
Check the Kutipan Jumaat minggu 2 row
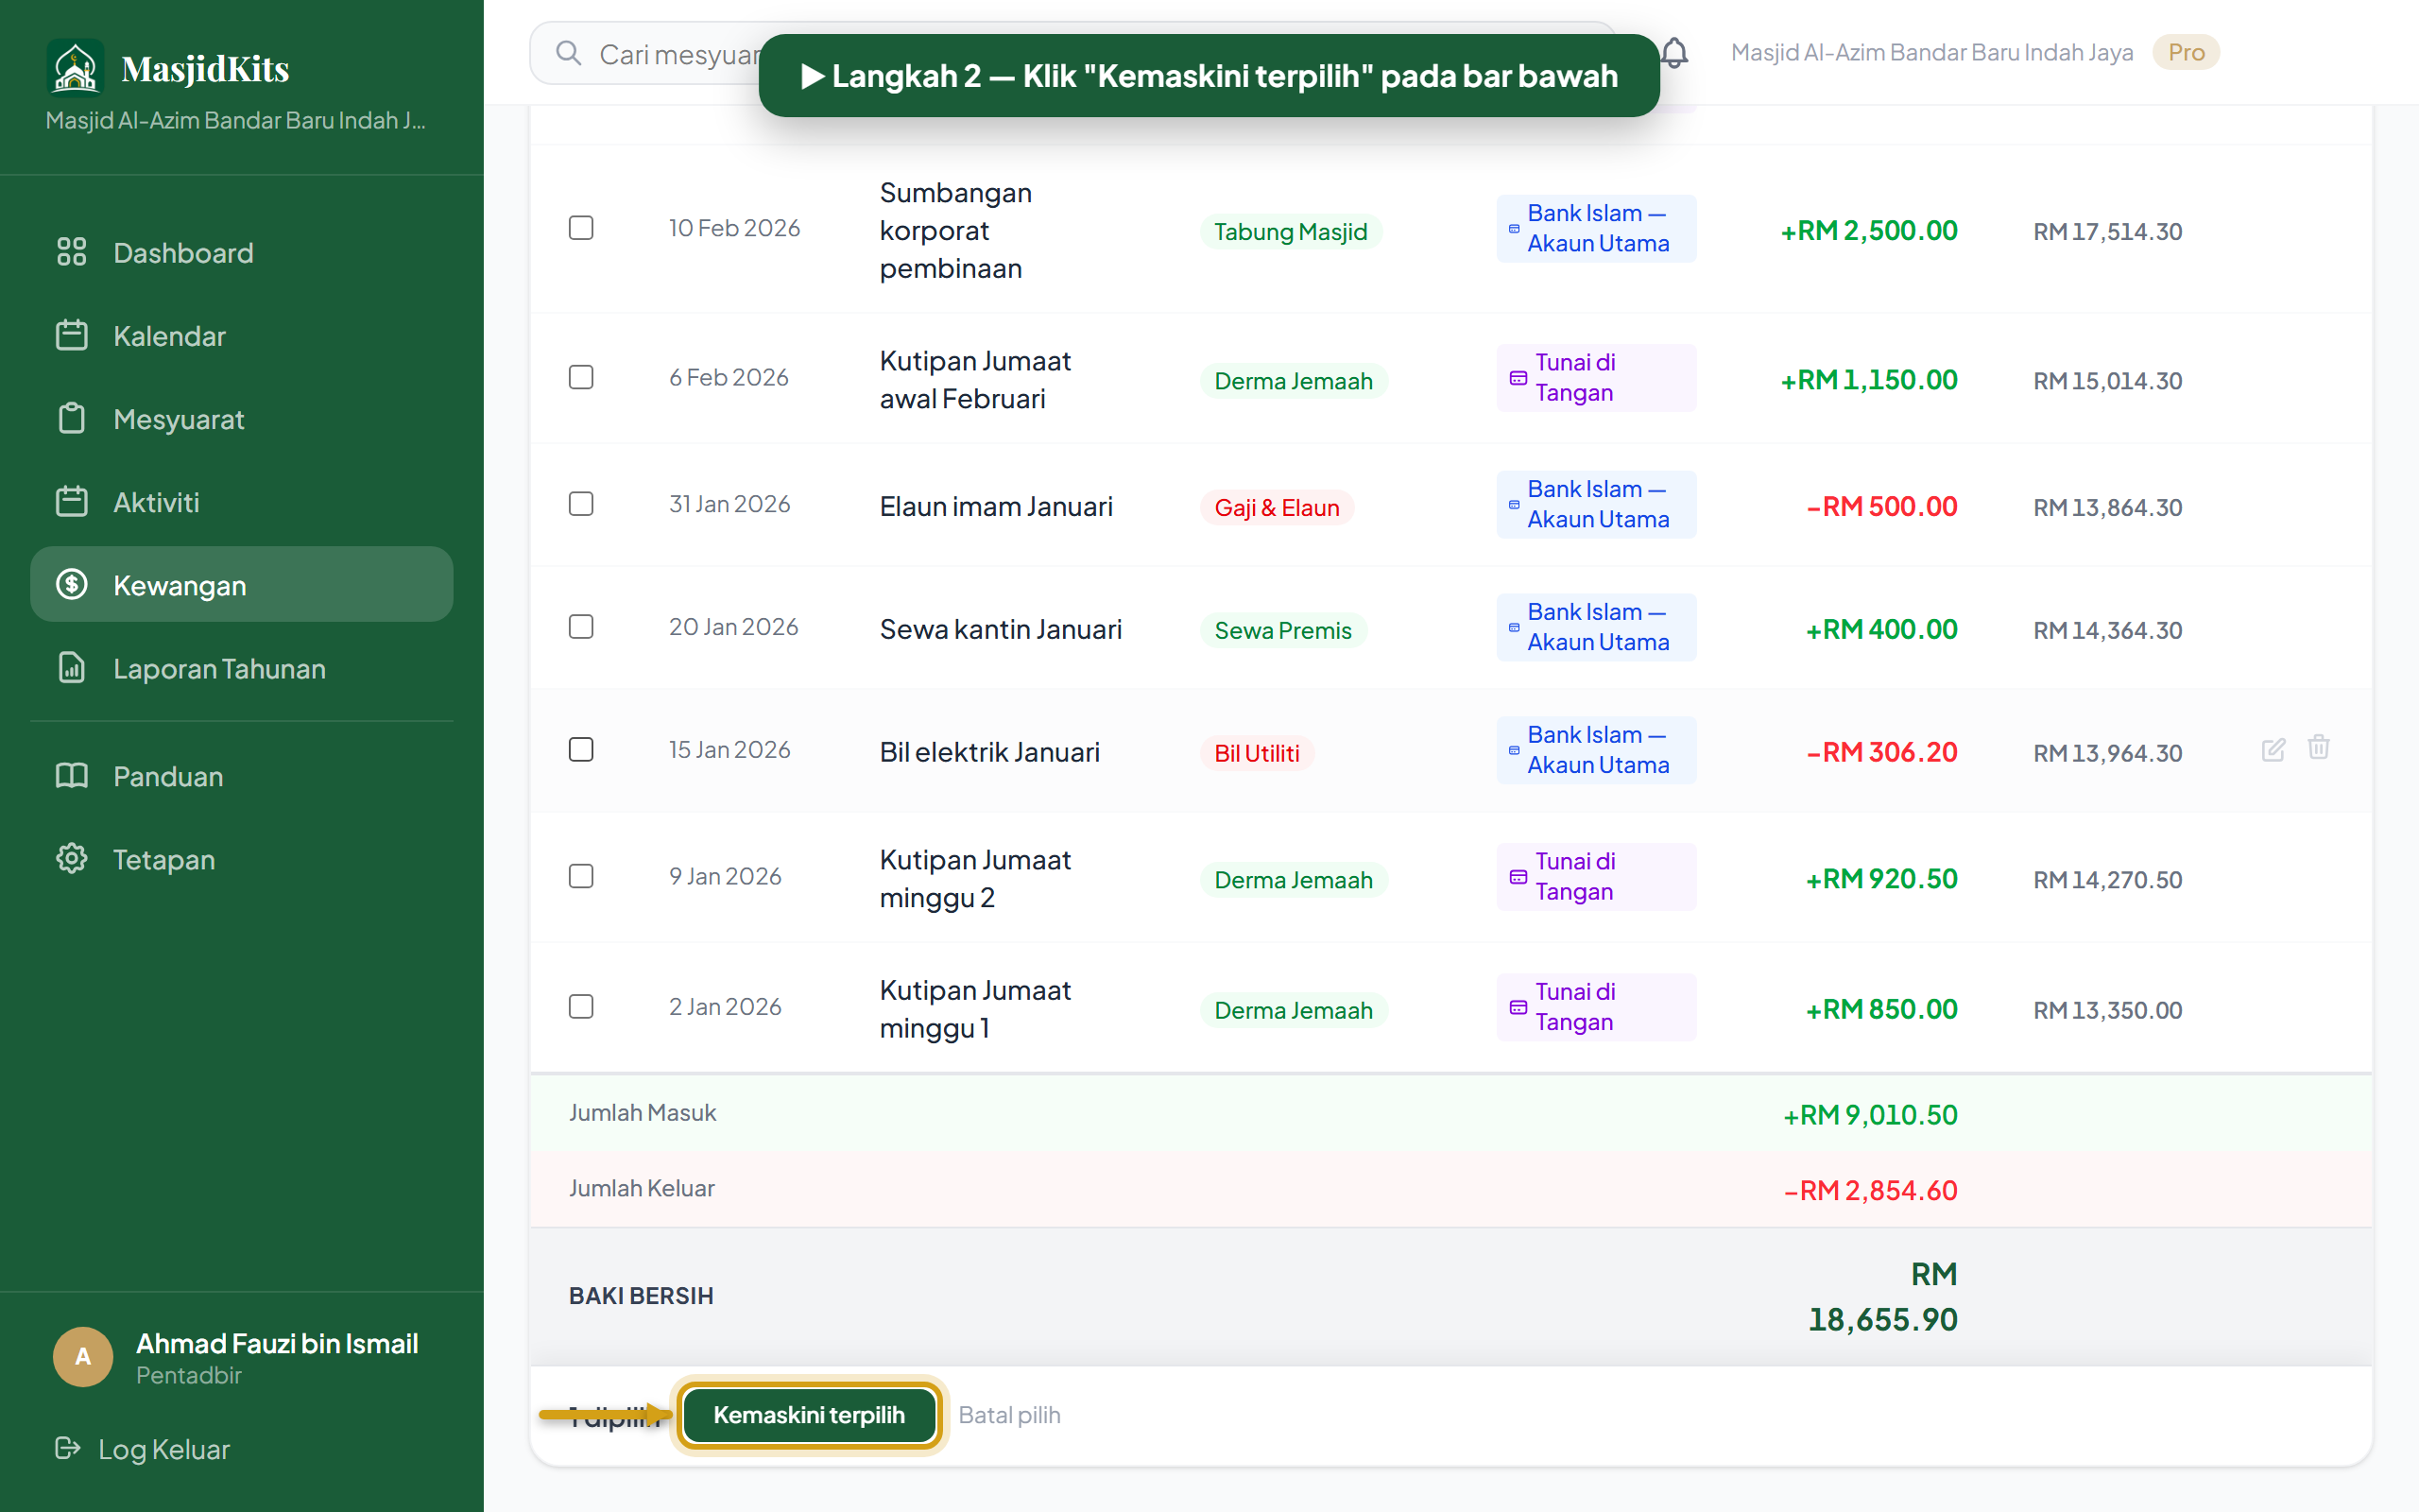(581, 876)
